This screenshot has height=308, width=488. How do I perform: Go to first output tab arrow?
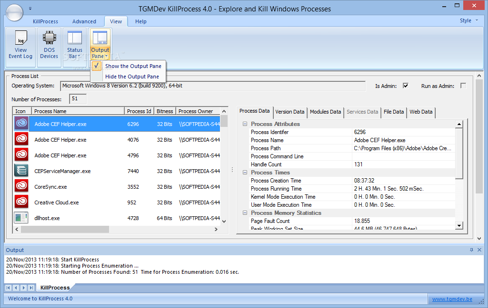[x=9, y=288]
